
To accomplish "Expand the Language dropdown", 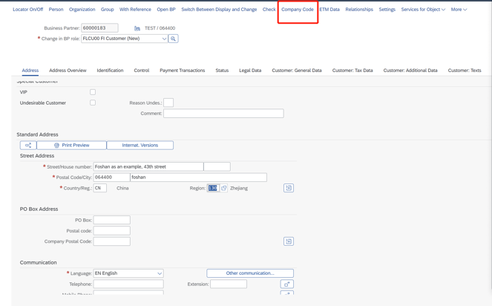I will click(159, 273).
